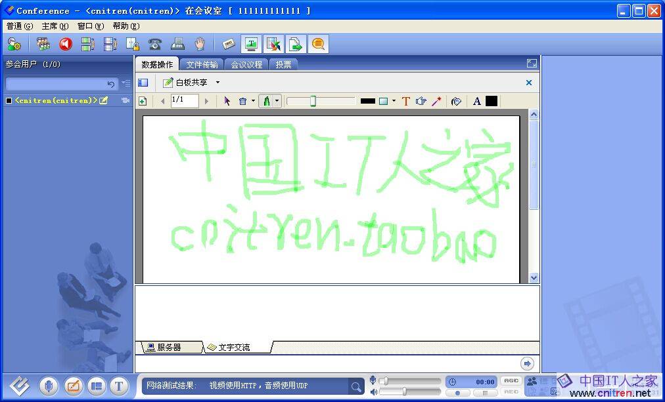Click the fax machine icon in toolbar

click(177, 44)
